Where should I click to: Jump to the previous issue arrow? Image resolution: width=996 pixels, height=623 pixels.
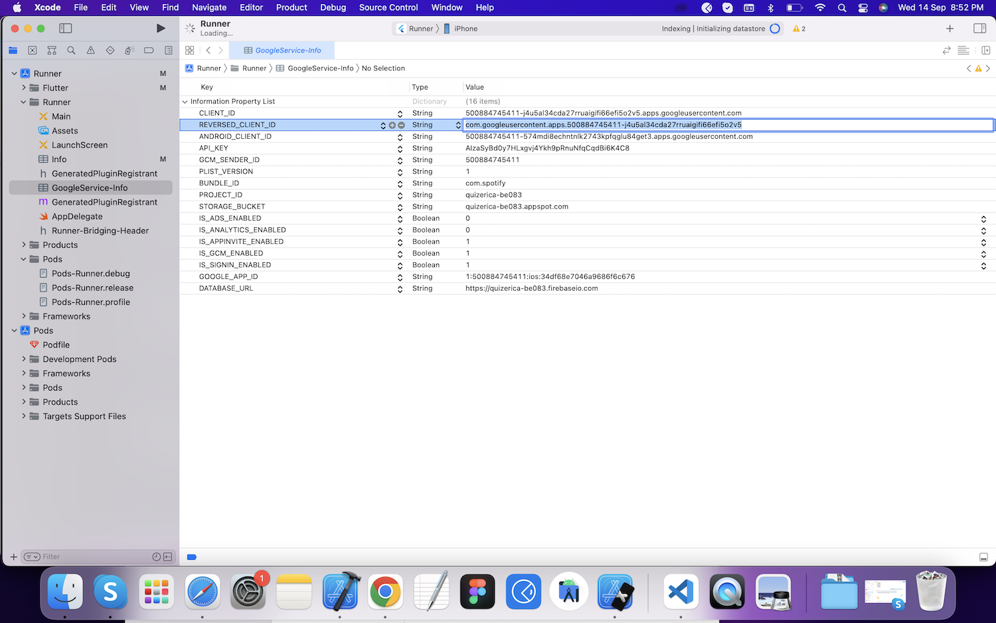pyautogui.click(x=969, y=68)
